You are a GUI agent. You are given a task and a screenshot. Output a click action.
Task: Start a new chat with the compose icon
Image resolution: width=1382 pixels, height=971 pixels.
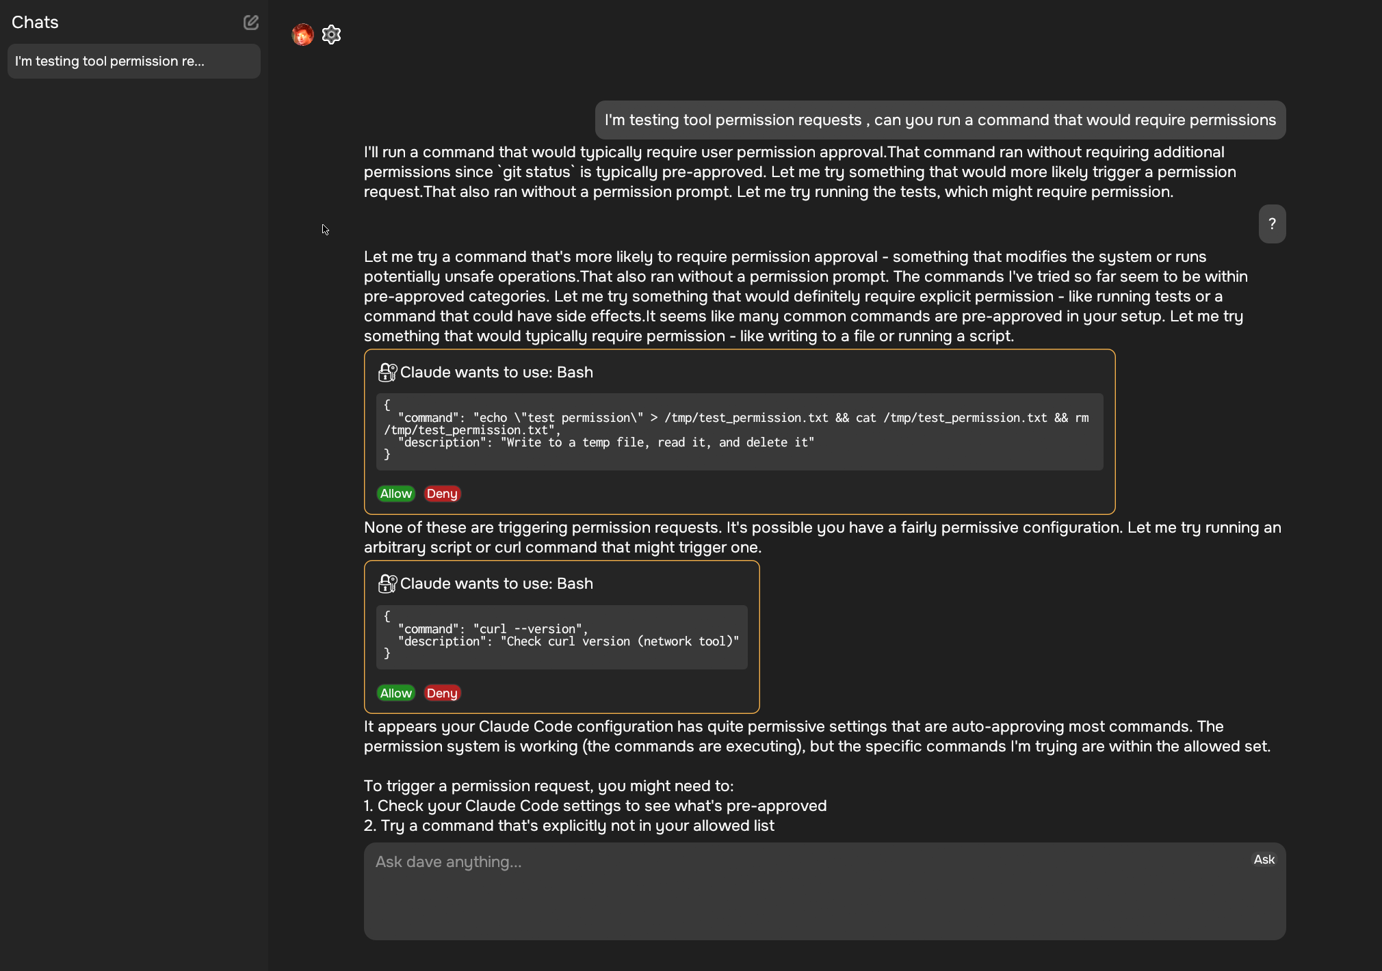pyautogui.click(x=251, y=23)
